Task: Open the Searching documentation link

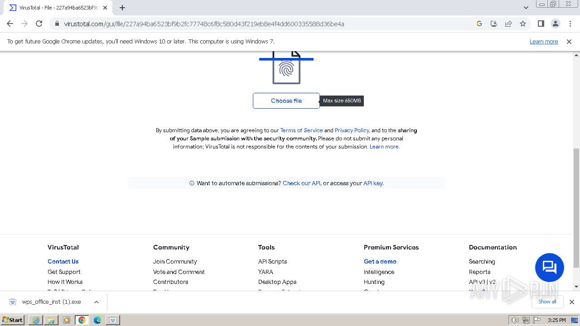Action: point(482,262)
